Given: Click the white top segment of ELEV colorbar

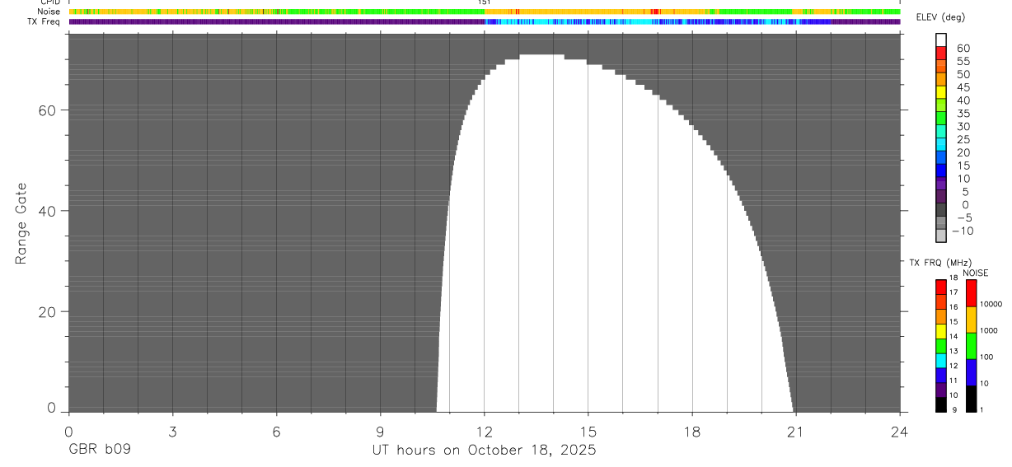Looking at the screenshot, I should (941, 40).
